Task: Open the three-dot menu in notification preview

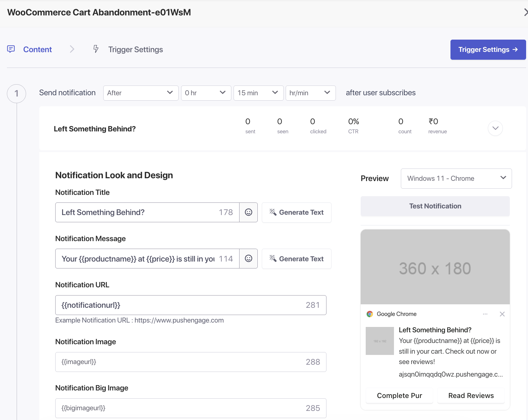Action: coord(485,314)
